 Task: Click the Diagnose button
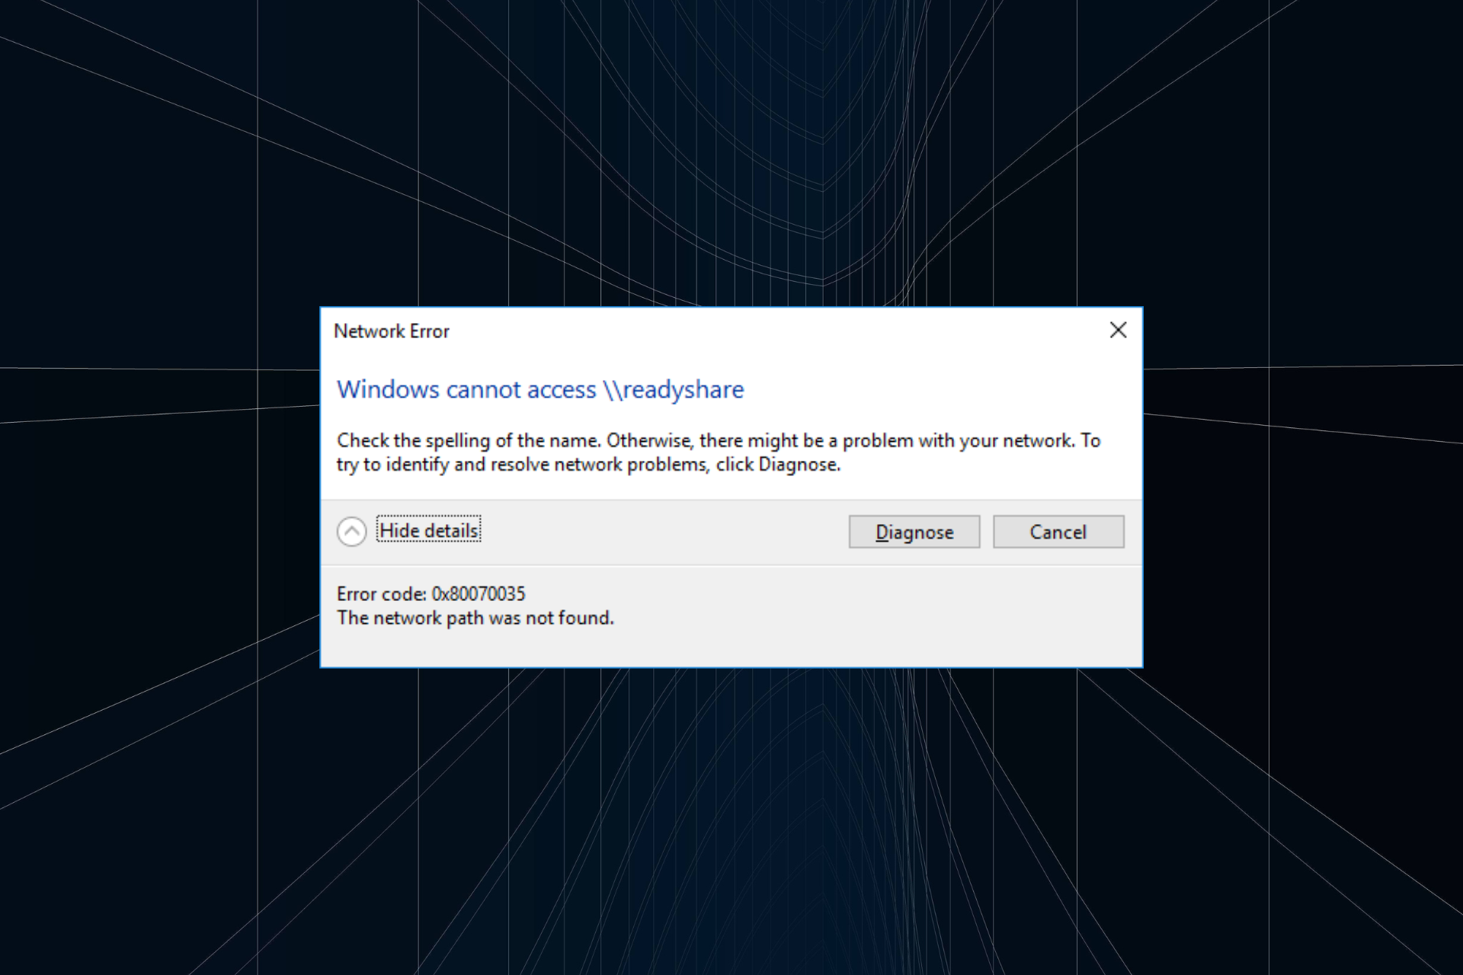914,532
